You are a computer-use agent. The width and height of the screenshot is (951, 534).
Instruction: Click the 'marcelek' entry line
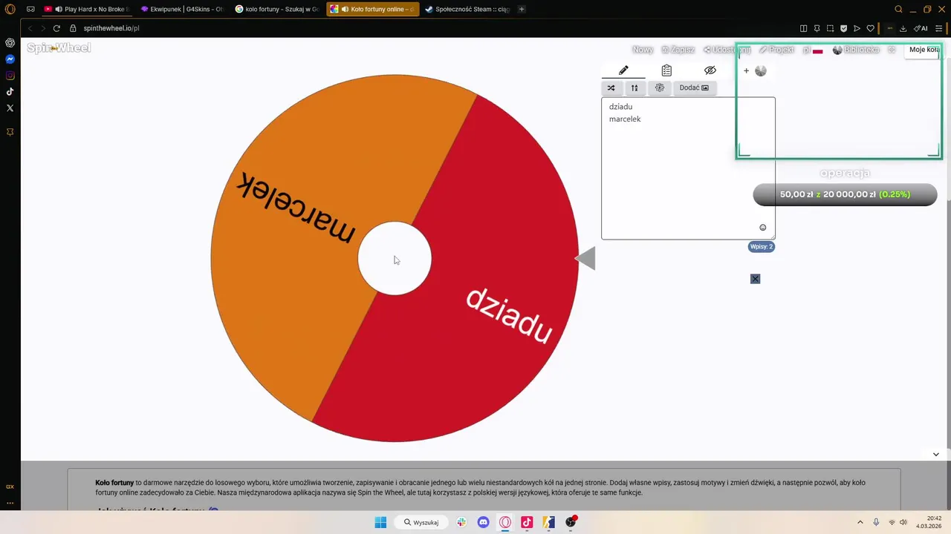[625, 119]
